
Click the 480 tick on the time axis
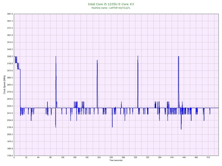[196, 157]
